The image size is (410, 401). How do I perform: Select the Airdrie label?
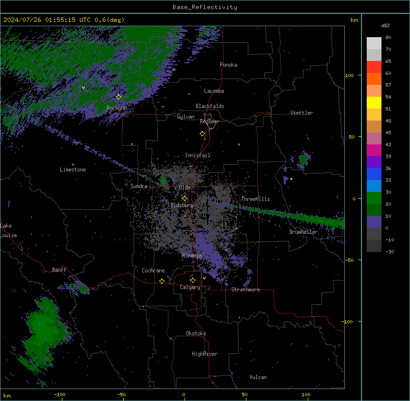point(192,256)
